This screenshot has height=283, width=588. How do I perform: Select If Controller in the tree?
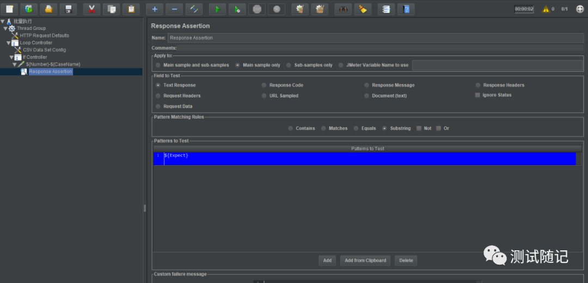click(x=35, y=57)
